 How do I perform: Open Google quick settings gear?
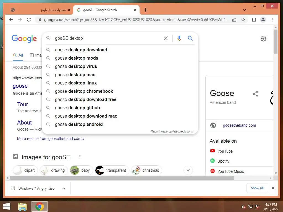coord(263,39)
